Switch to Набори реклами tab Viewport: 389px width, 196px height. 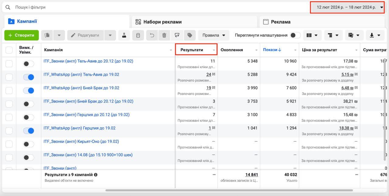pyautogui.click(x=163, y=22)
